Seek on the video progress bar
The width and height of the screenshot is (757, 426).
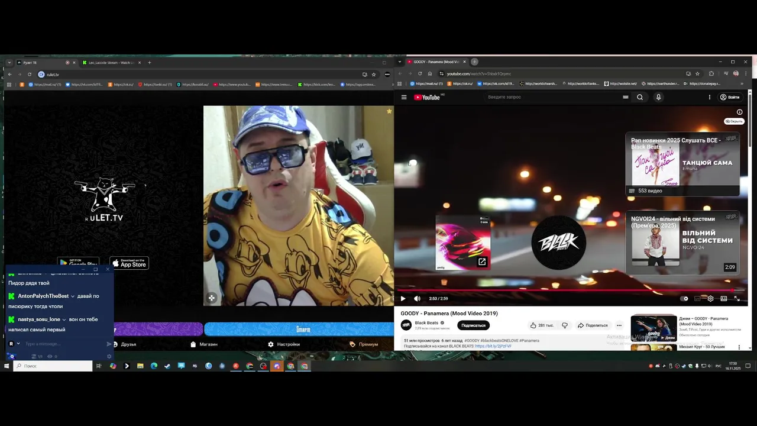(x=571, y=291)
